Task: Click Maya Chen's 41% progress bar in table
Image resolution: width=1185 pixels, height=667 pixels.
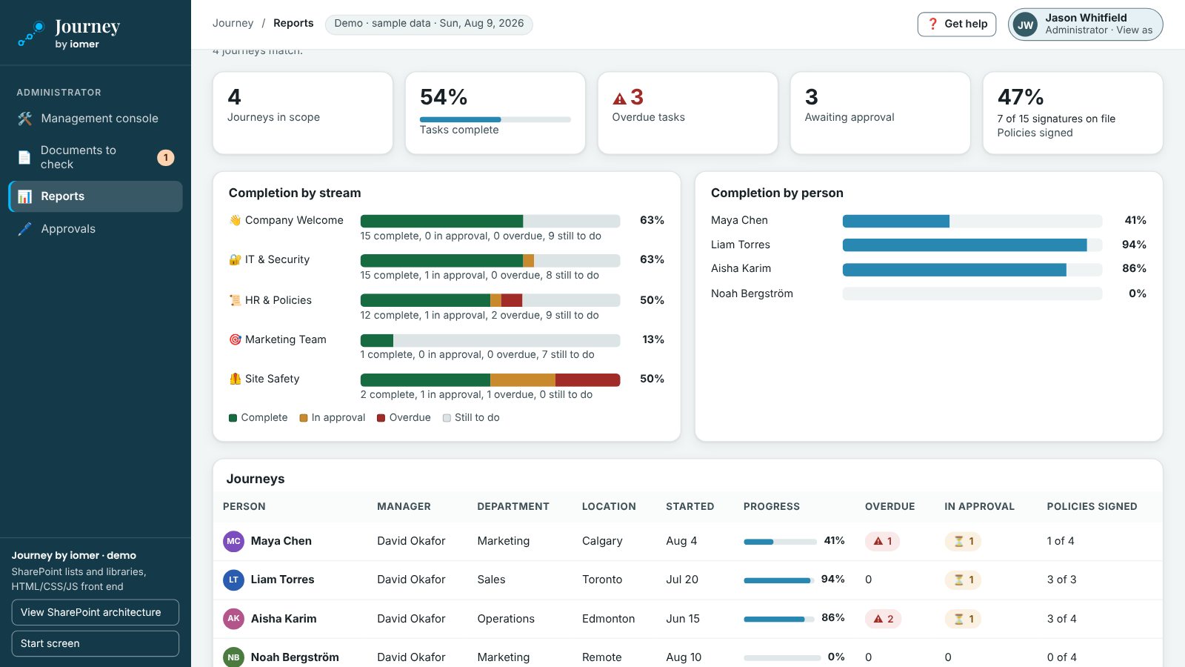Action: tap(781, 542)
